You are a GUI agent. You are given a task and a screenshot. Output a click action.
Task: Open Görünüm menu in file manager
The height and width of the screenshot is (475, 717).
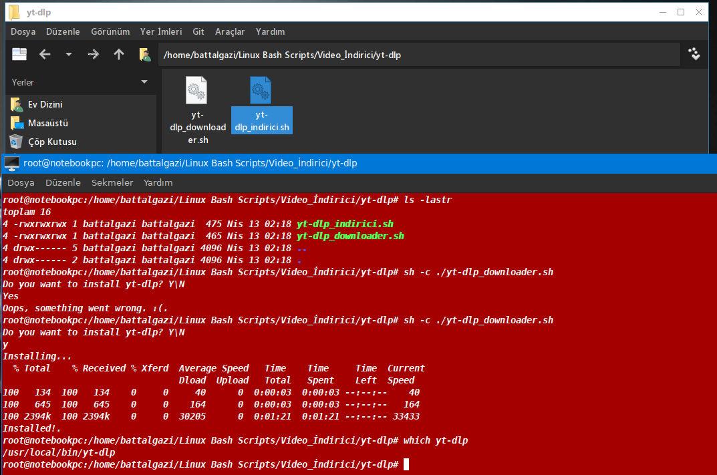click(x=110, y=31)
